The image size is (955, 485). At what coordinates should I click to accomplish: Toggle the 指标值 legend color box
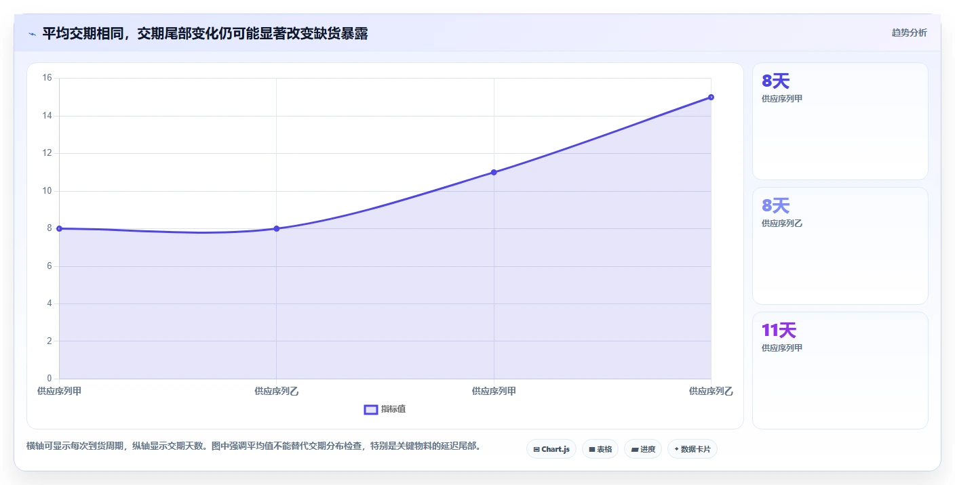click(371, 409)
